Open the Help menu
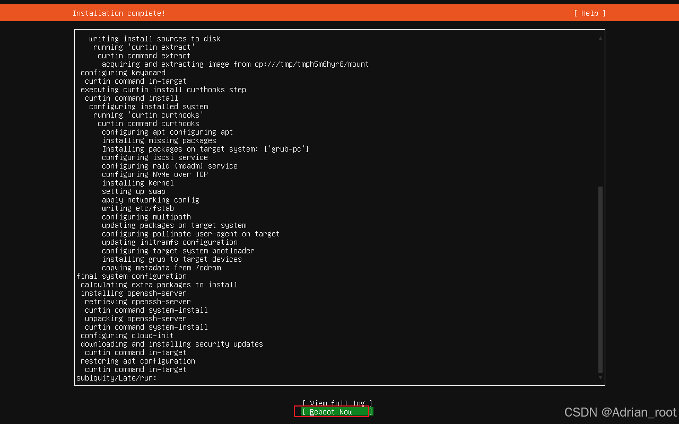Viewport: 679px width, 424px height. pos(589,13)
